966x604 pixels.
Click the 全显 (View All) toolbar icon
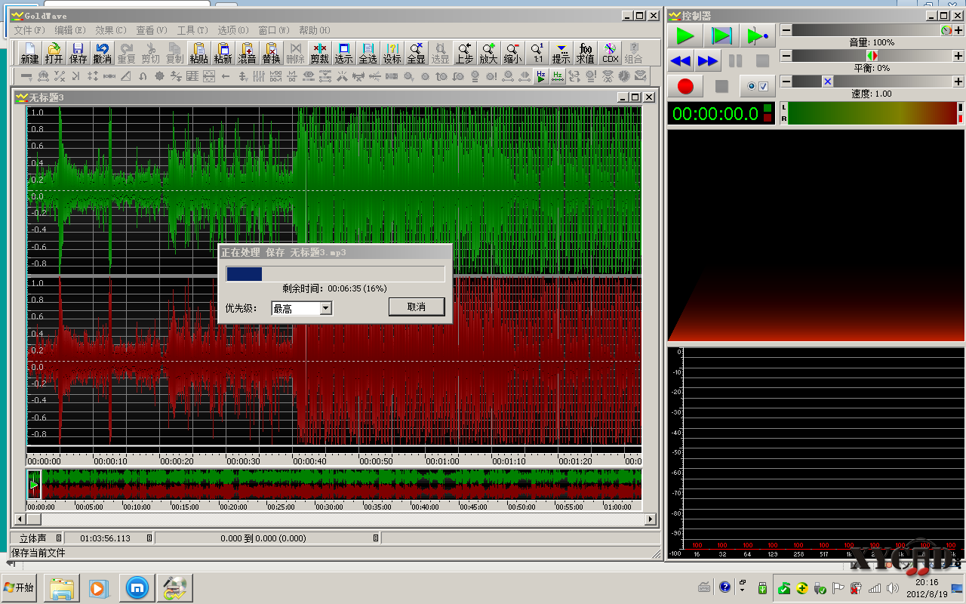point(416,53)
